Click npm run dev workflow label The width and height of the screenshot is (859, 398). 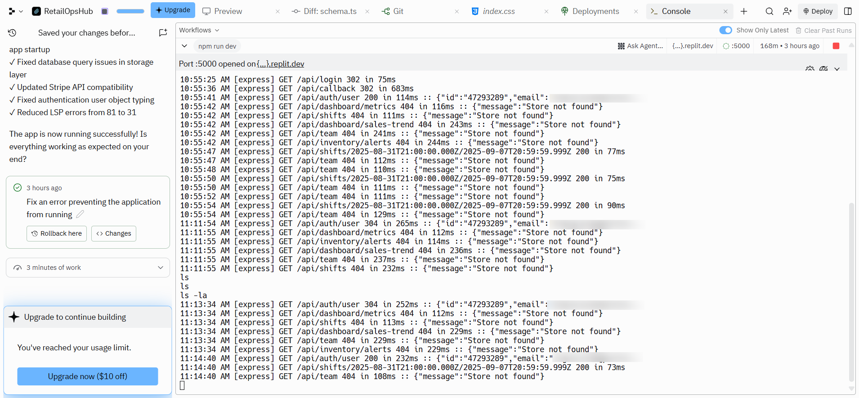coord(217,46)
